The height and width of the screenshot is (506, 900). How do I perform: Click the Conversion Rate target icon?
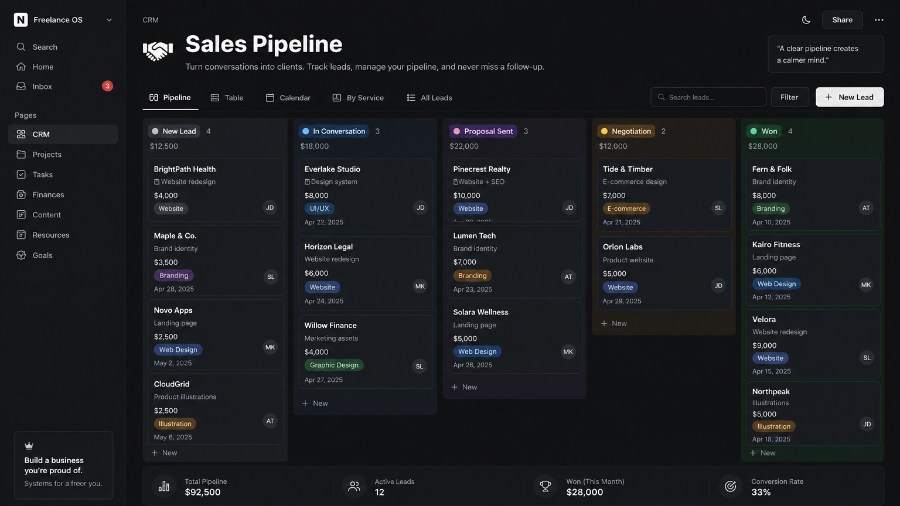click(x=730, y=486)
